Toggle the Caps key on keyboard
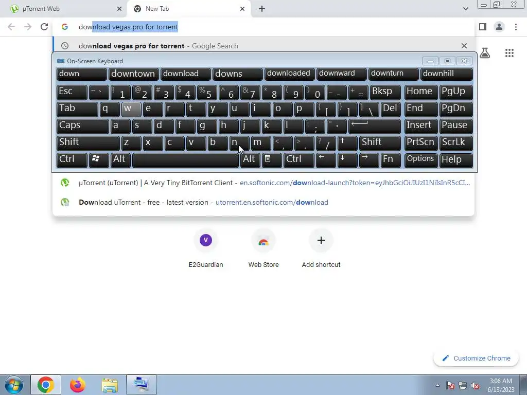 pos(83,127)
